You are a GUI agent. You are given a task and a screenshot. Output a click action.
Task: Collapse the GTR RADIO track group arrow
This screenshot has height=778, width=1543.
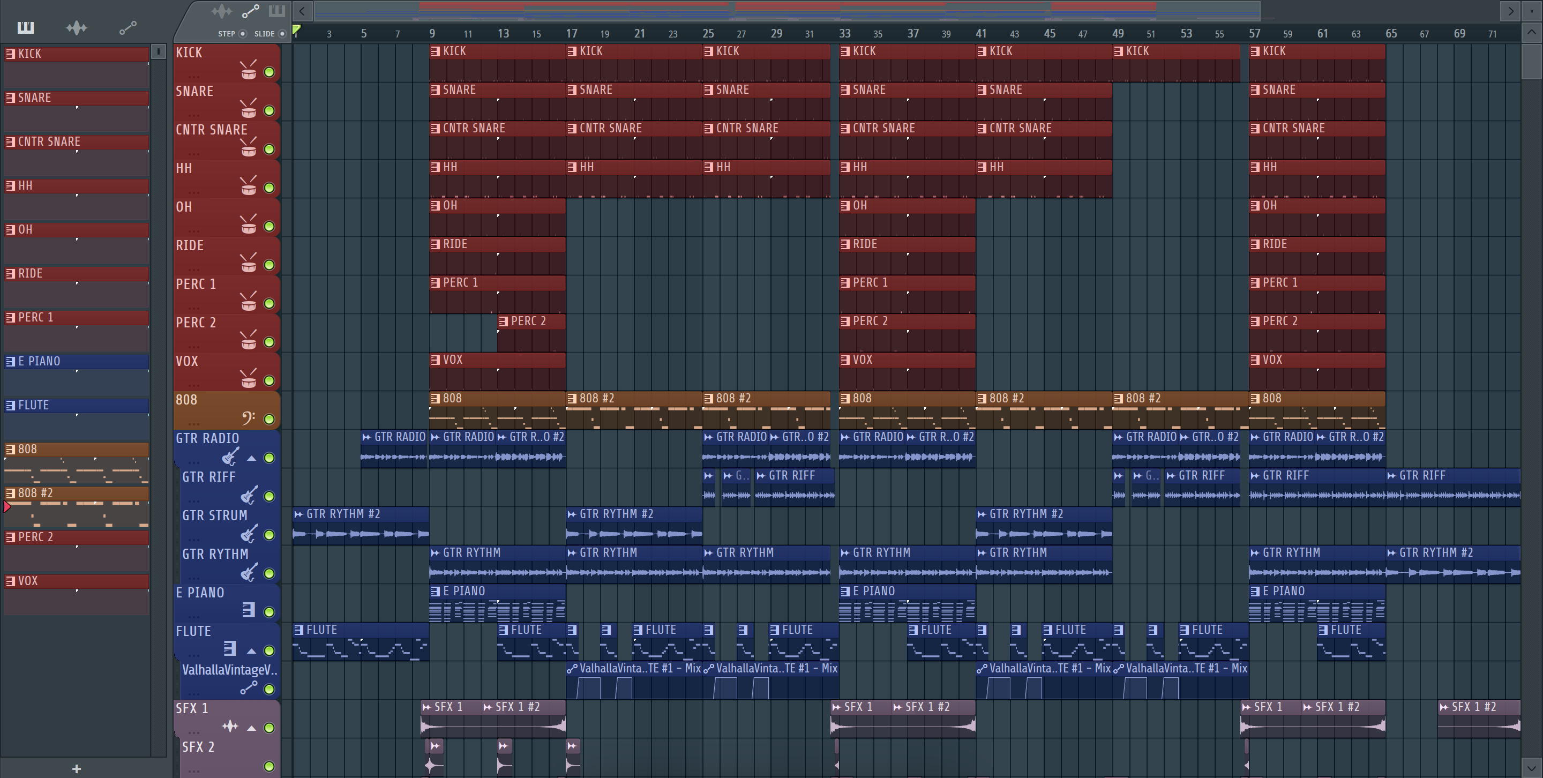252,458
